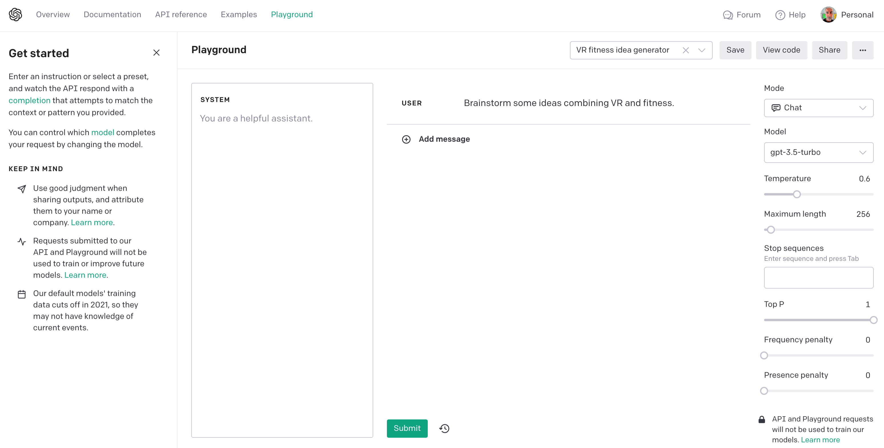
Task: Expand the gpt-3.5-turbo model dropdown
Action: (818, 152)
